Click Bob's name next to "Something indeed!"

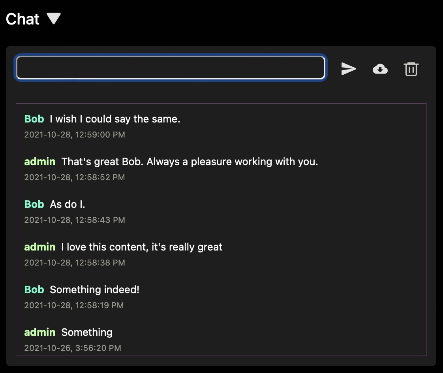(x=34, y=290)
